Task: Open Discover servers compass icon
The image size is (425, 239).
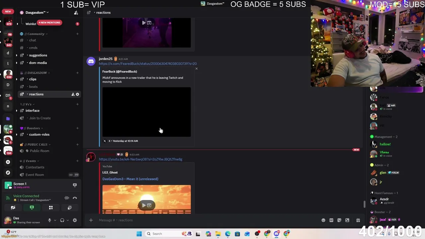Action: point(8,173)
